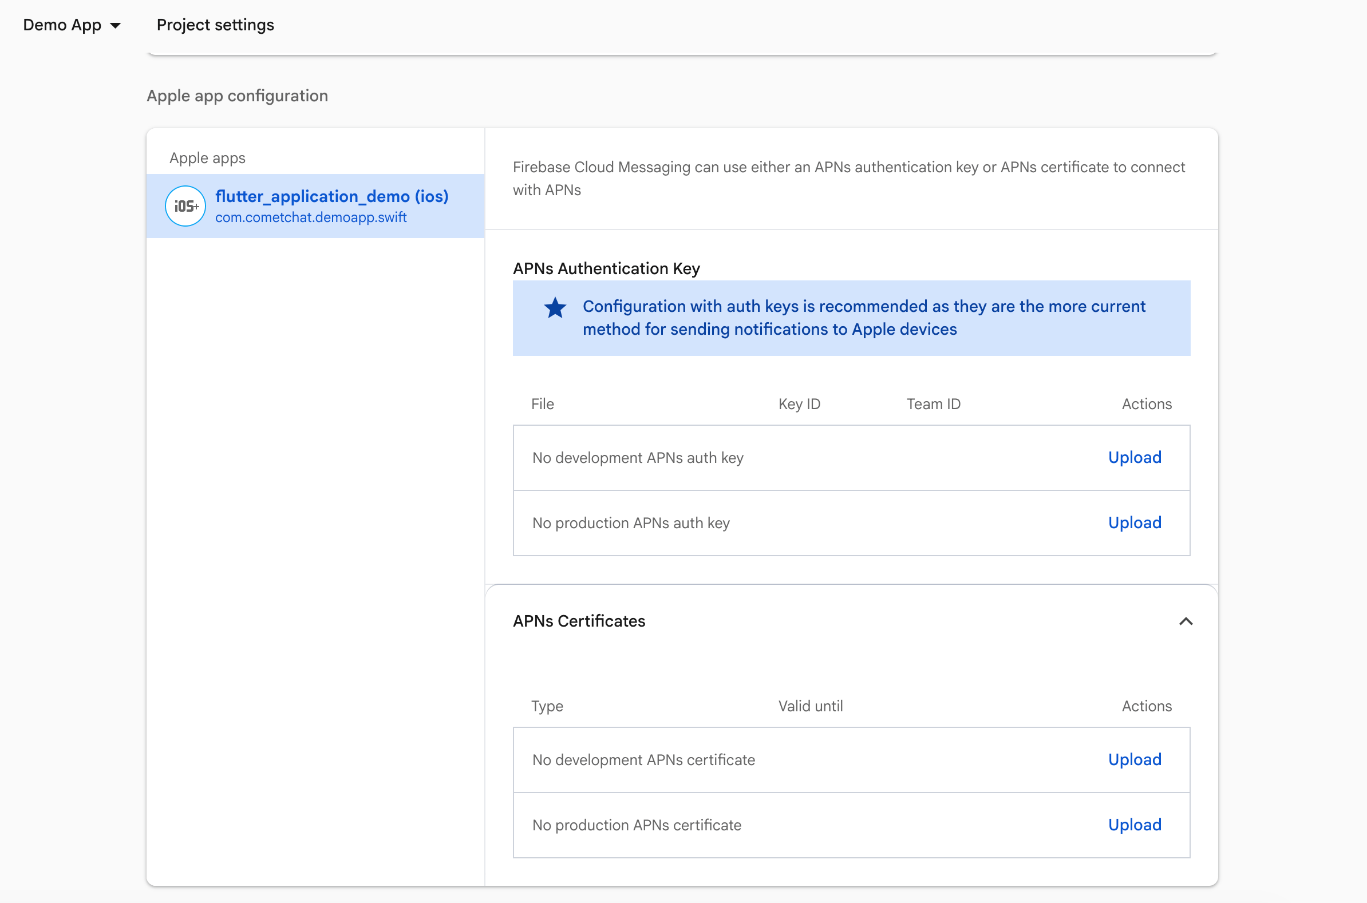Click the auth keys recommendation banner text
The image size is (1367, 903).
pos(863,318)
